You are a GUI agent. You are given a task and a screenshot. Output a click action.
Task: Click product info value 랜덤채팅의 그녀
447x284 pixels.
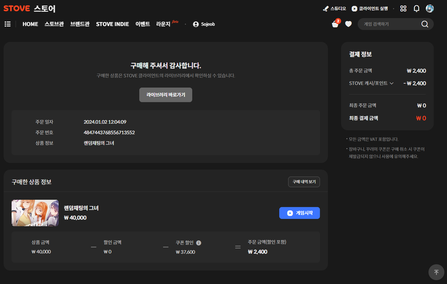99,143
